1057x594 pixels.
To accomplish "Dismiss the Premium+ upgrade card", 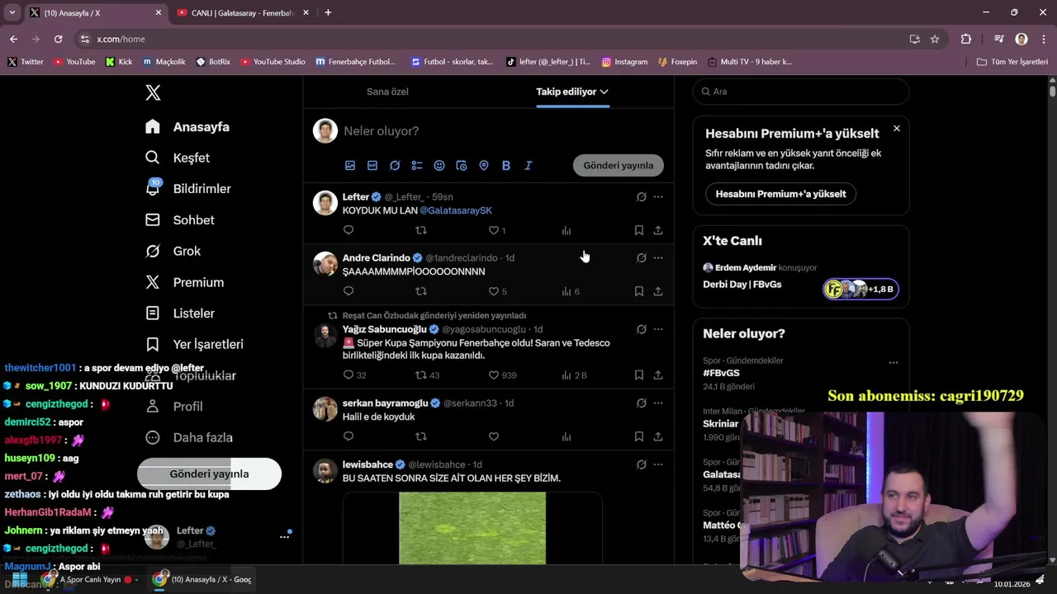I will click(x=897, y=129).
